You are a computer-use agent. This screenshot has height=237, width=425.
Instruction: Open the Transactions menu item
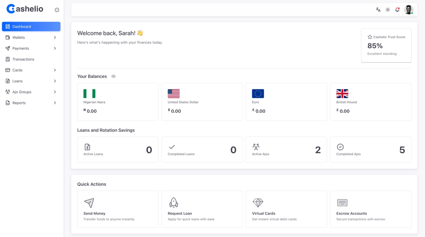coord(23,59)
